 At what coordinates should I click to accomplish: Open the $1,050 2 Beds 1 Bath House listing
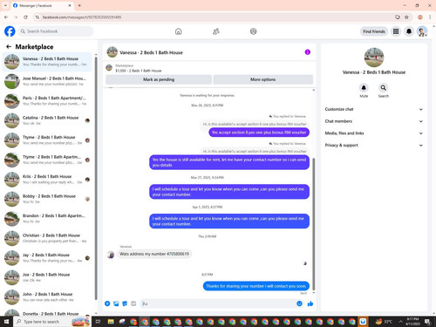[x=139, y=71]
